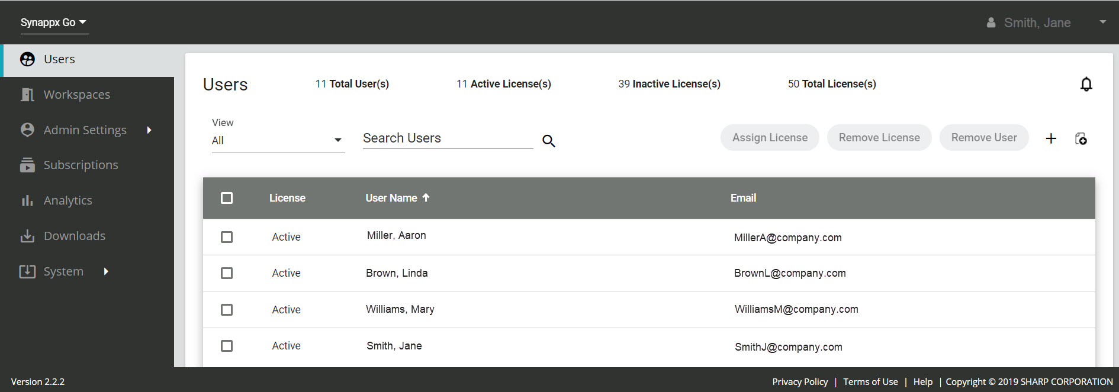Click Active status in Miller, Aaron row

(x=287, y=237)
